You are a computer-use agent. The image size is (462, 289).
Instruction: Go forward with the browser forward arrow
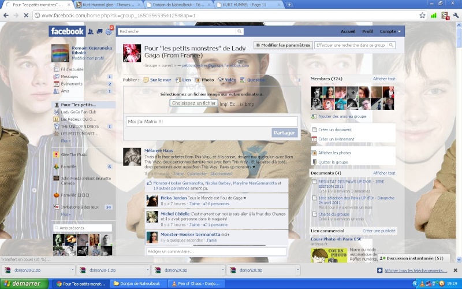[16, 16]
